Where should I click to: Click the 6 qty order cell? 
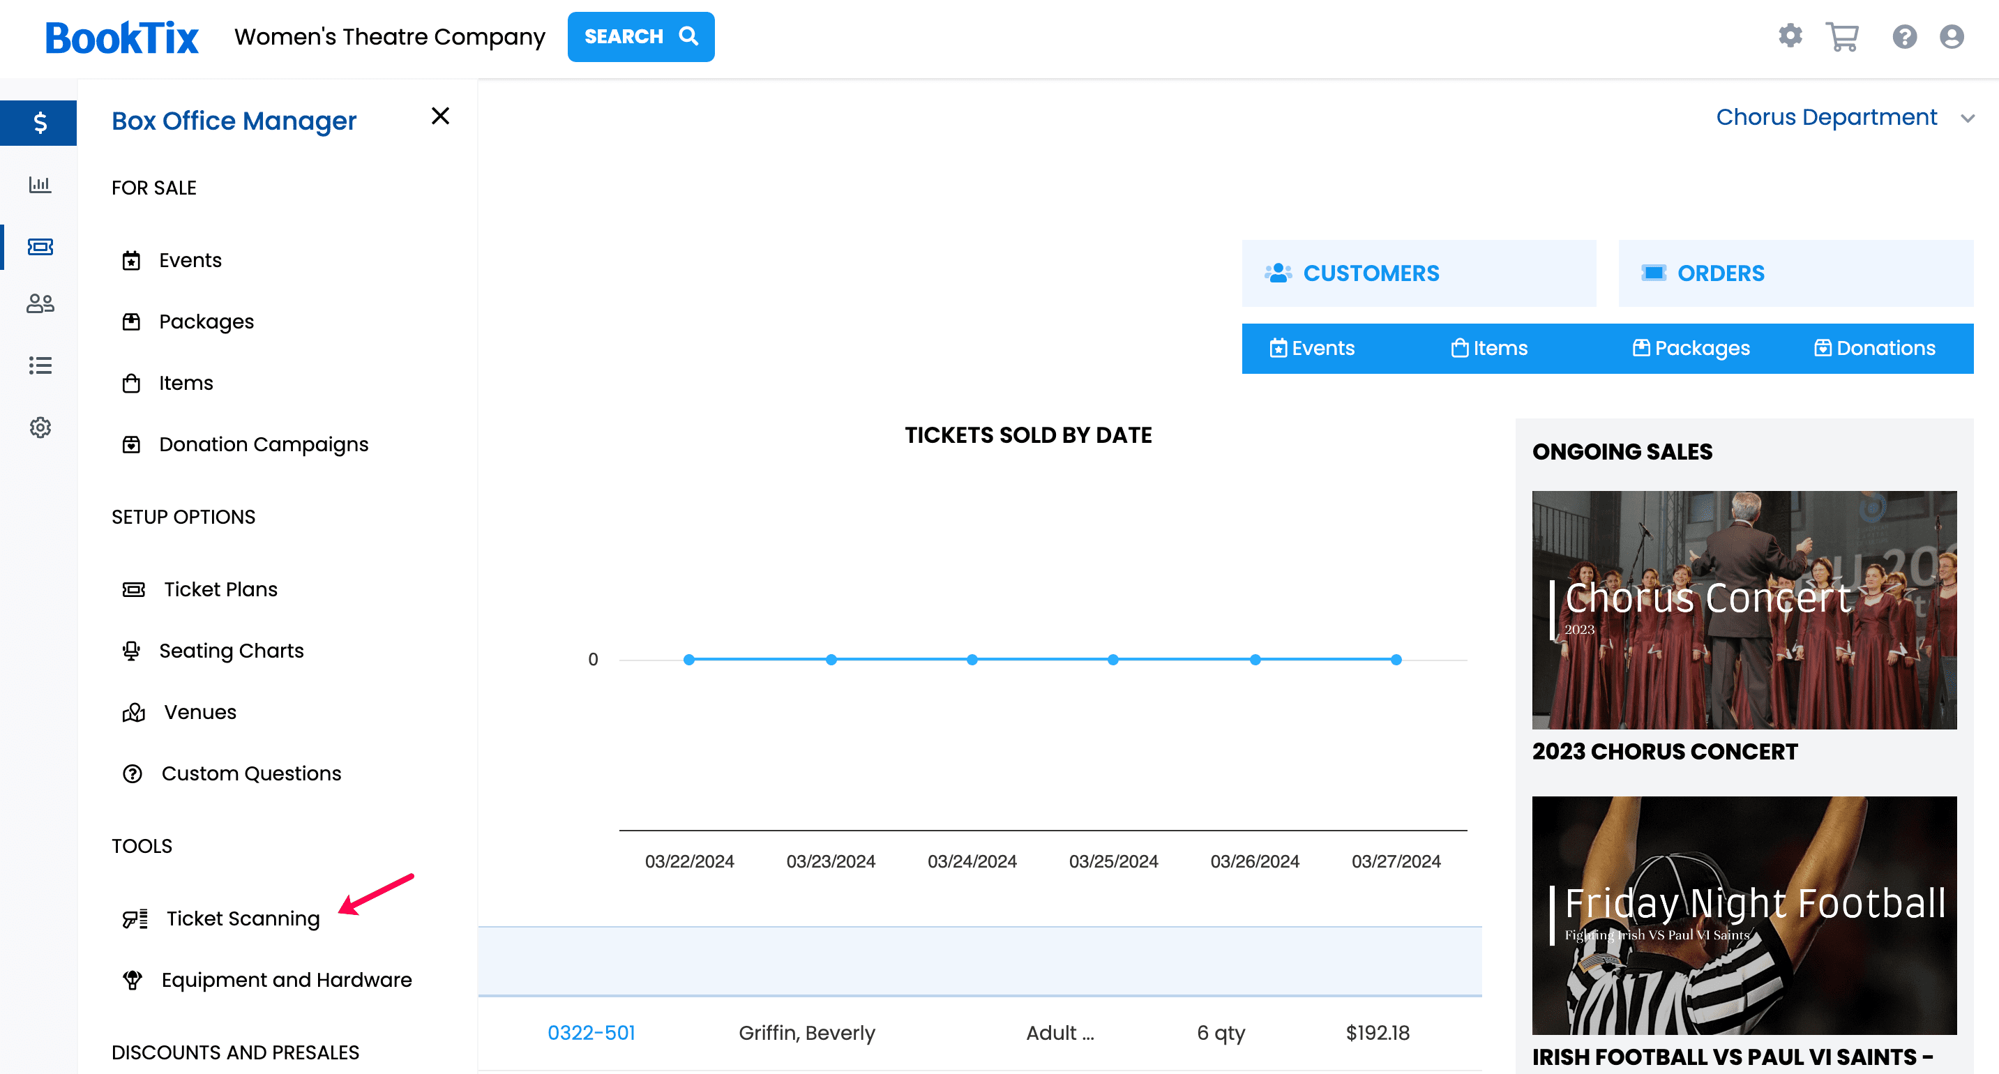(1221, 1033)
